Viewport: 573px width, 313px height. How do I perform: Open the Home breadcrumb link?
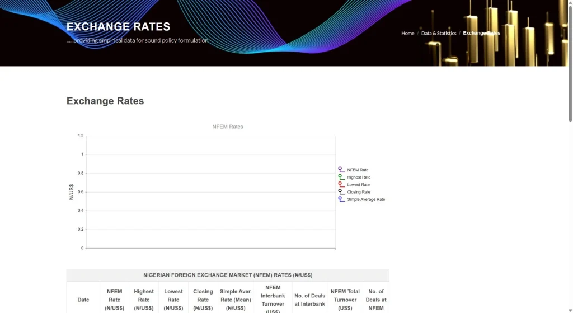tap(407, 33)
